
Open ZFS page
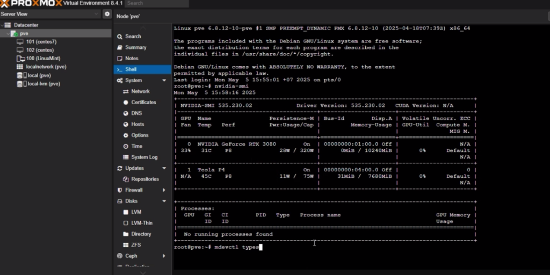click(x=136, y=245)
